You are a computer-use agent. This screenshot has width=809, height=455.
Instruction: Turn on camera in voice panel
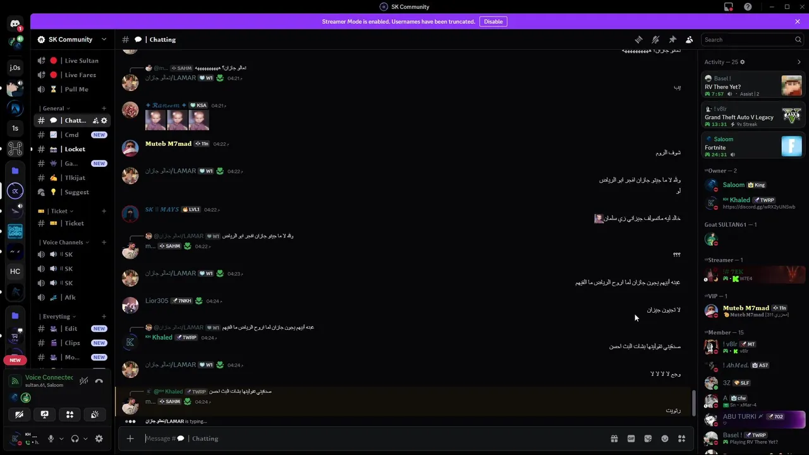(x=19, y=415)
